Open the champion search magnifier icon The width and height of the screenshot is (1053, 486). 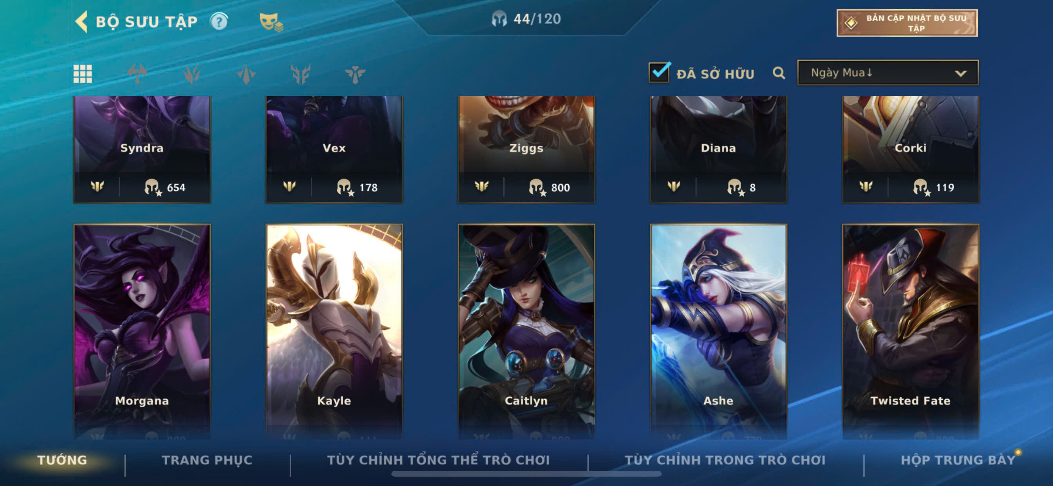point(779,73)
